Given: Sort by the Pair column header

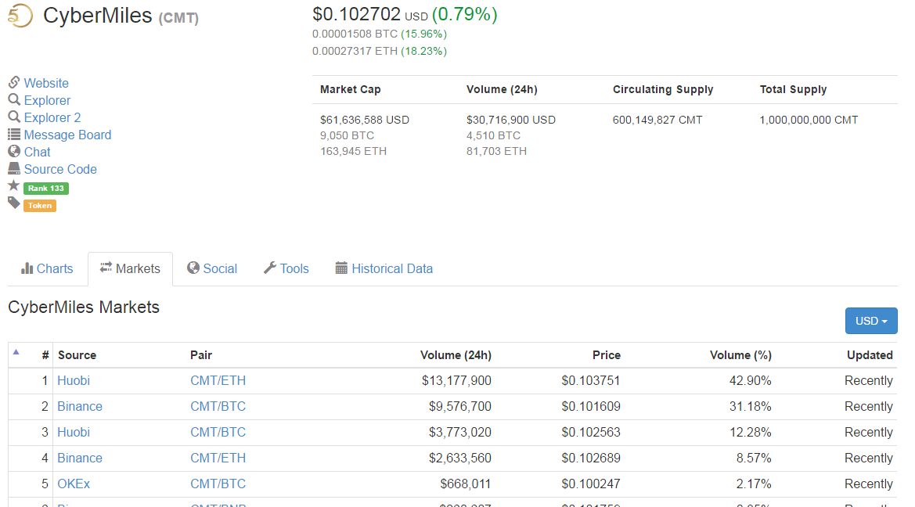Looking at the screenshot, I should (200, 355).
